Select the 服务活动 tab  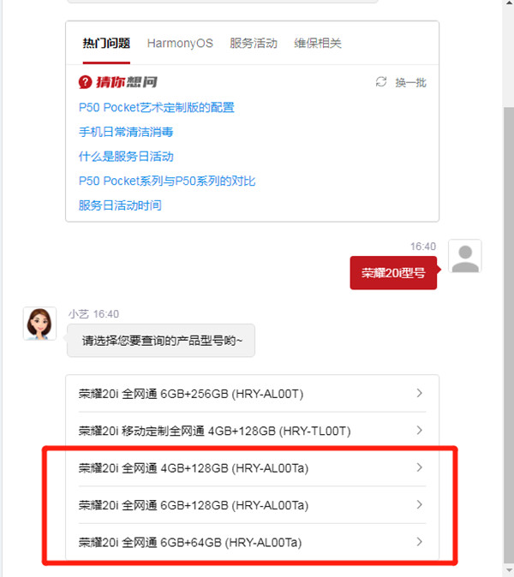pos(254,44)
